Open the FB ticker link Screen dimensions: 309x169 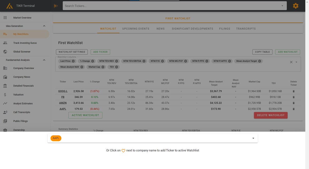tap(63, 97)
